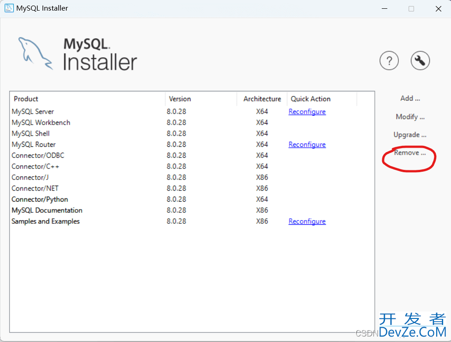Click version 8.0.28 in Connector/NET row

pos(176,188)
